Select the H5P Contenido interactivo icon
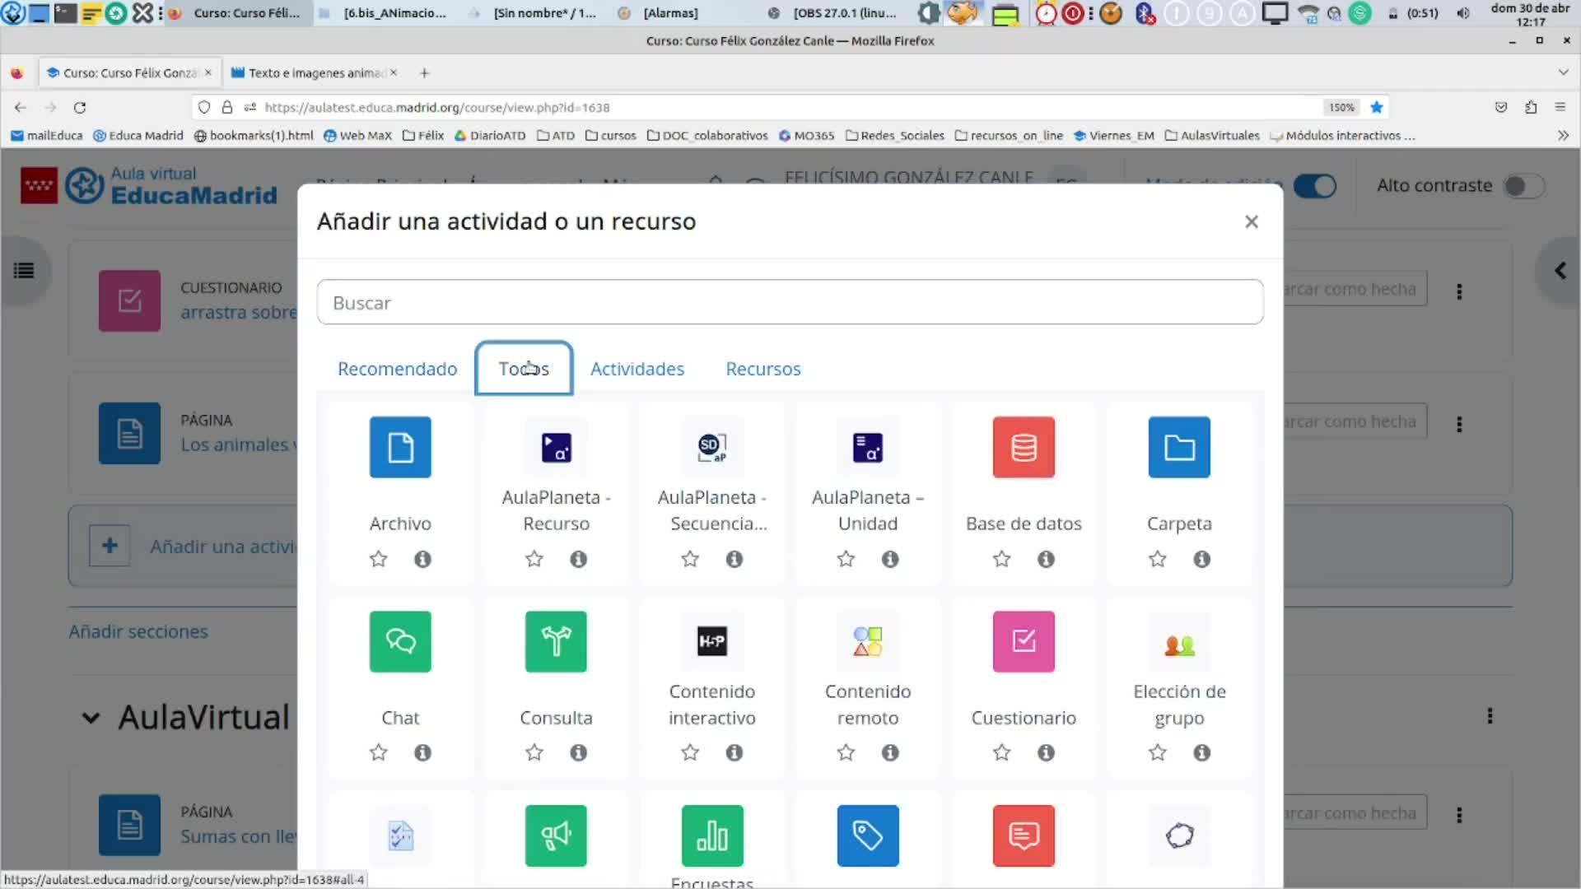Image resolution: width=1581 pixels, height=889 pixels. [711, 641]
